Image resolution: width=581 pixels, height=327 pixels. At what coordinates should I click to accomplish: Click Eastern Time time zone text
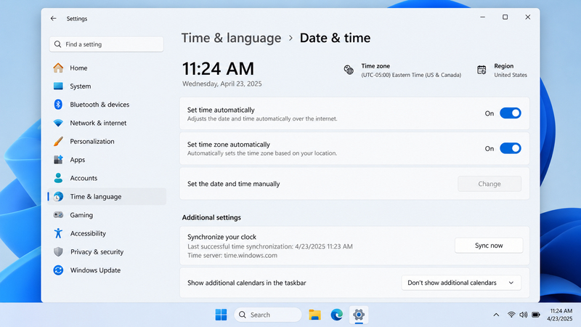coord(411,75)
